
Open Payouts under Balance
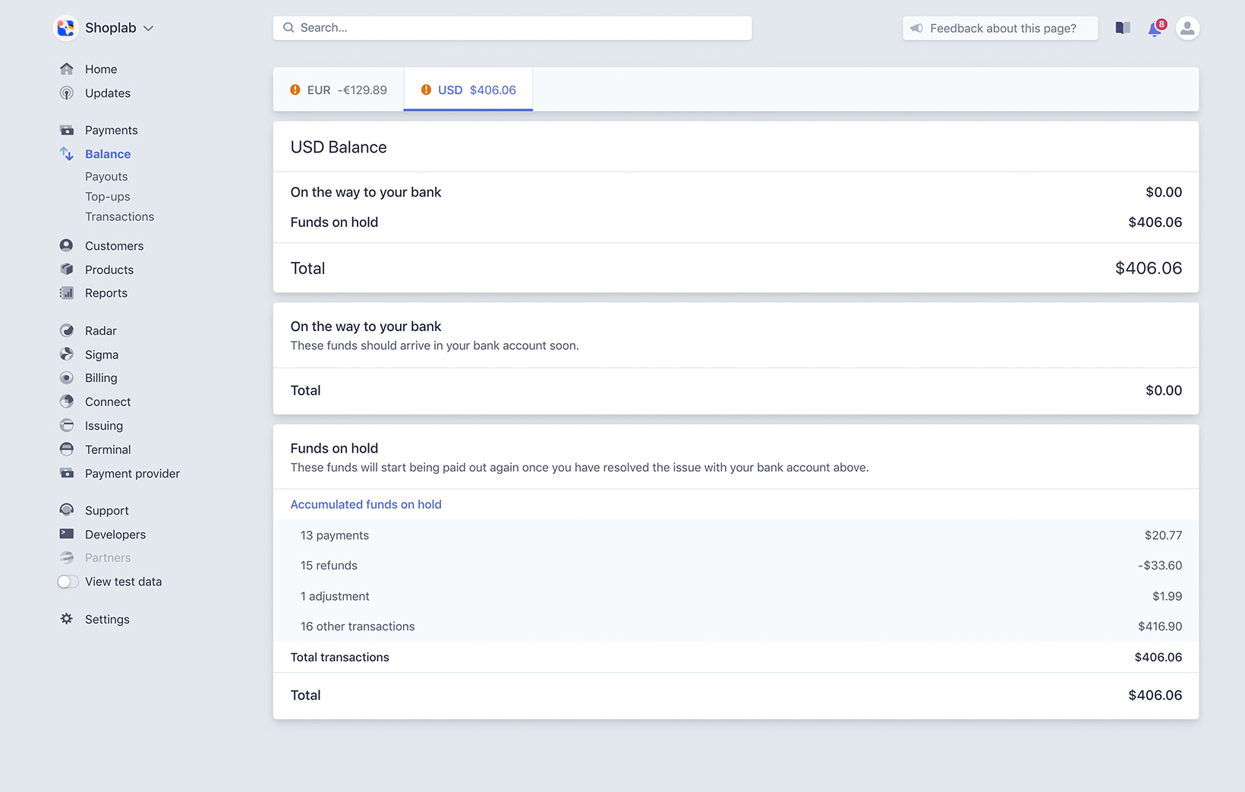(x=106, y=176)
